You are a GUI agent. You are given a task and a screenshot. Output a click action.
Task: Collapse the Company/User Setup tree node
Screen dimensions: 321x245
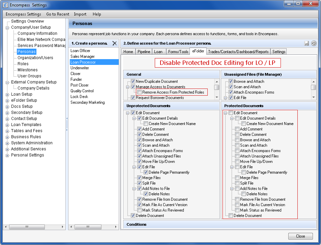click(x=7, y=27)
